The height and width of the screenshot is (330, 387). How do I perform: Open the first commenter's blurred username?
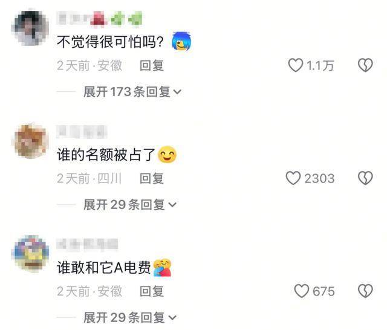pyautogui.click(x=99, y=18)
